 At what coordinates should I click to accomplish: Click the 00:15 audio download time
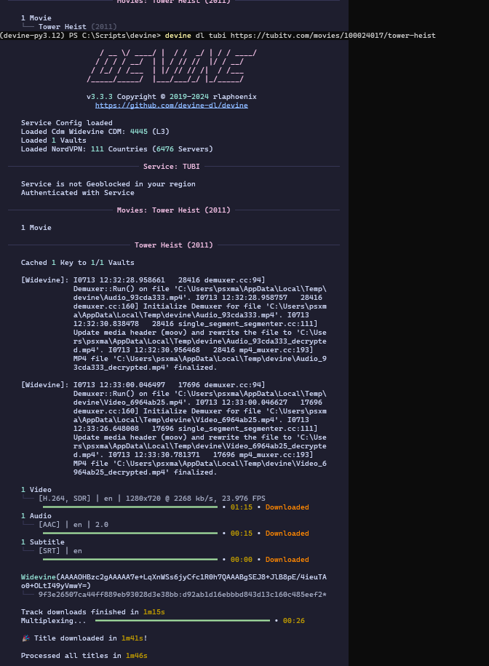tap(242, 534)
